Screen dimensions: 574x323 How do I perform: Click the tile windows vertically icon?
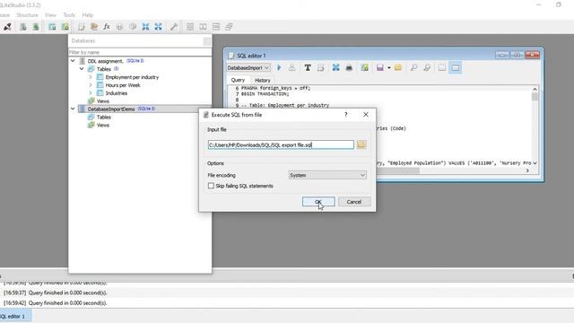tap(203, 27)
